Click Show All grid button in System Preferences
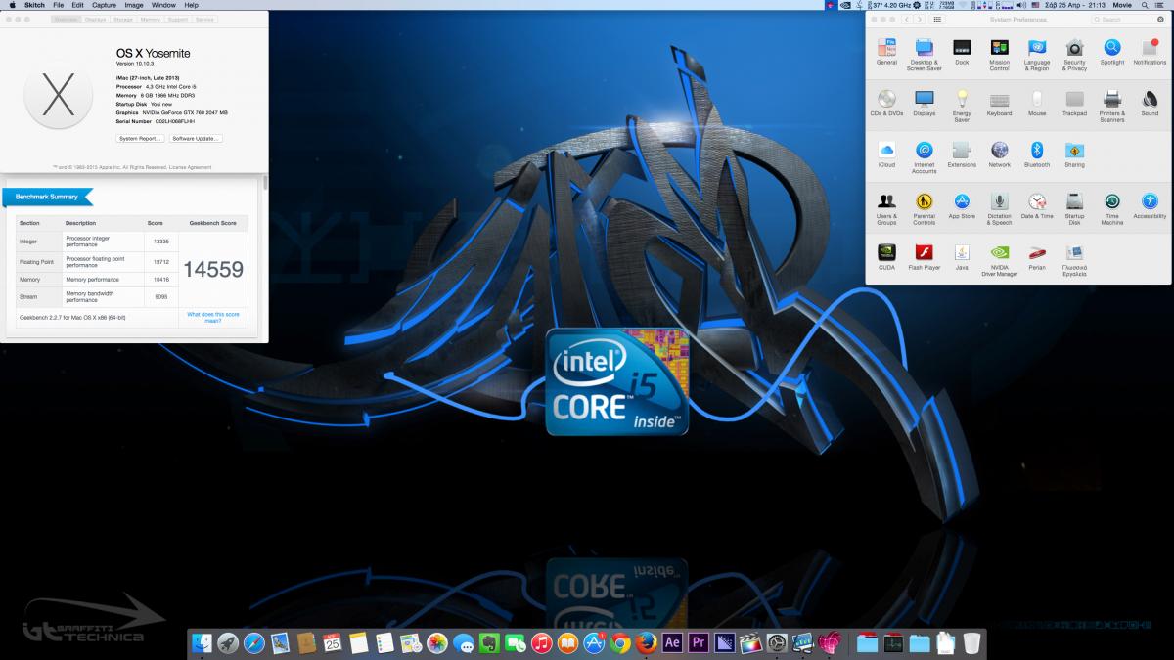 pyautogui.click(x=938, y=20)
